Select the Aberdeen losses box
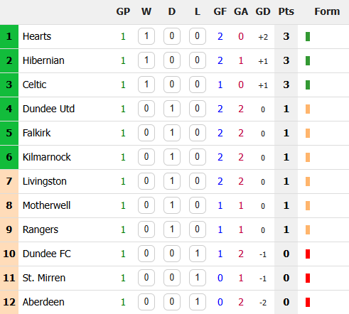This screenshot has width=349, height=314. pos(198,302)
